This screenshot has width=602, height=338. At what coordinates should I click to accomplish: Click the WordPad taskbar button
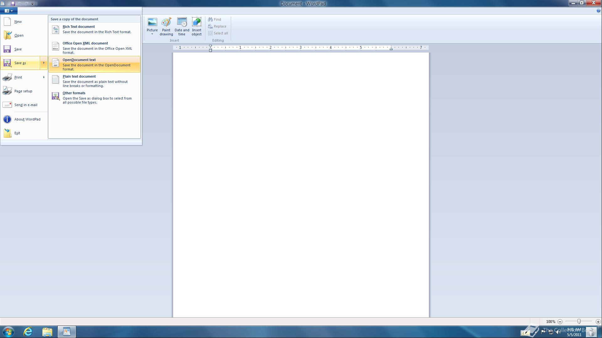pos(66,331)
